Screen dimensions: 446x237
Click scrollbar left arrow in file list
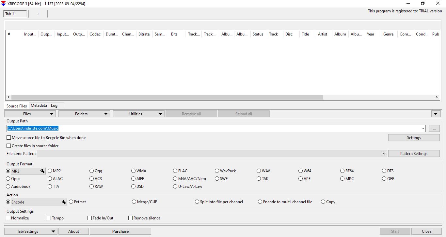(8, 97)
